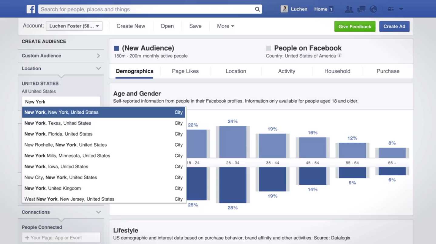436x244 pixels.
Task: Focus the Your Page, App or Event field
Action: tap(61, 238)
